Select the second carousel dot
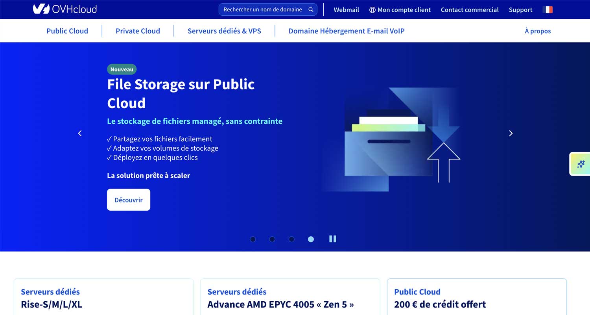Viewport: 590px width, 315px height. tap(272, 239)
